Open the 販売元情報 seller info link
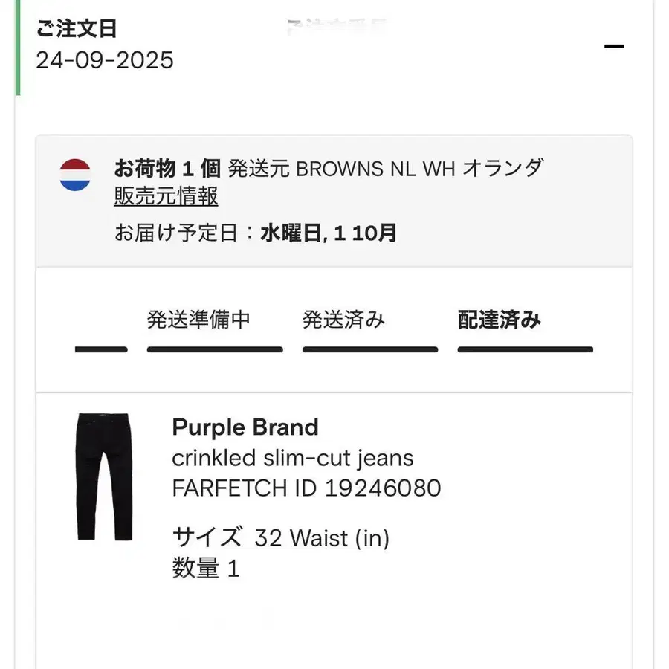 166,196
